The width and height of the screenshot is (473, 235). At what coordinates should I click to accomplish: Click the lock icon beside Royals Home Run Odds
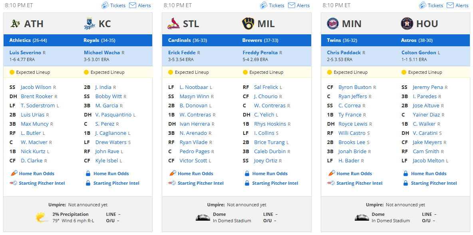coord(88,174)
